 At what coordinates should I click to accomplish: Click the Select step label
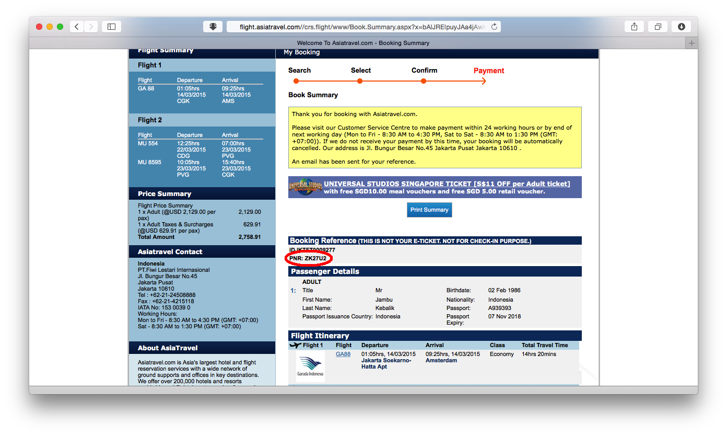[x=361, y=71]
